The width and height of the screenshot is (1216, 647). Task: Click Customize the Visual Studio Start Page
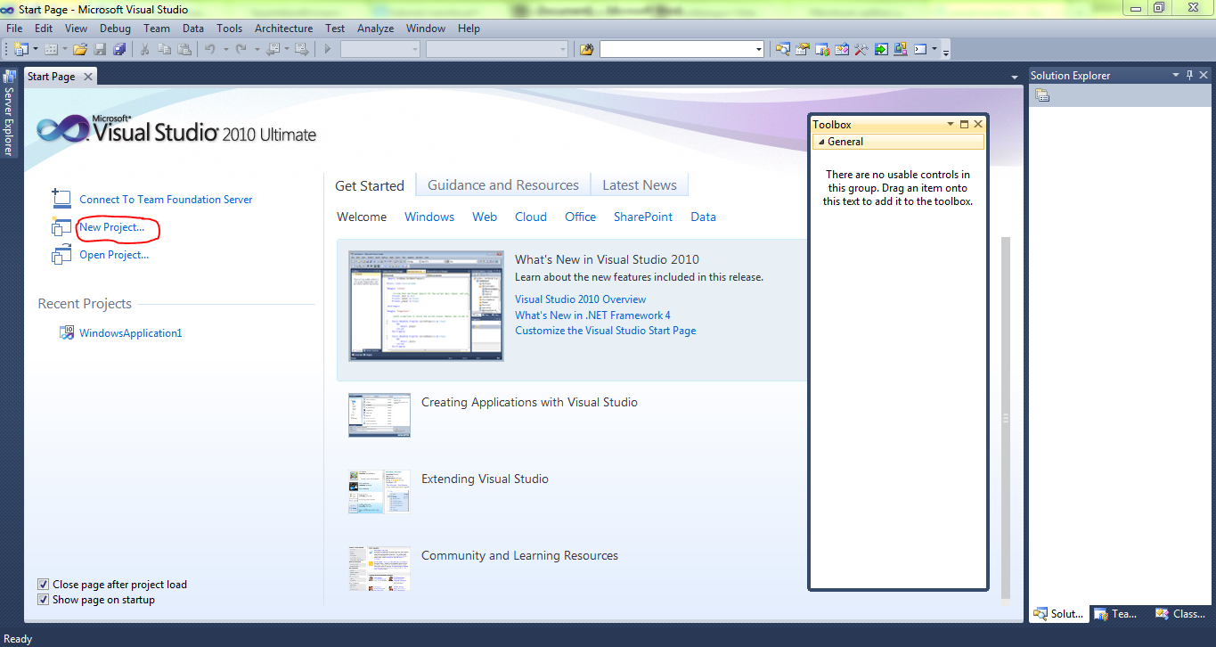coord(606,331)
